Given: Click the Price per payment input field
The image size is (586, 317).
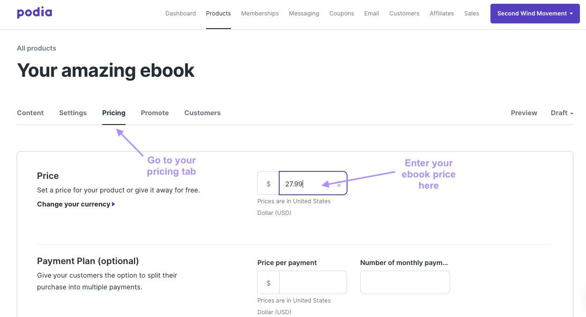Looking at the screenshot, I should click(x=313, y=283).
